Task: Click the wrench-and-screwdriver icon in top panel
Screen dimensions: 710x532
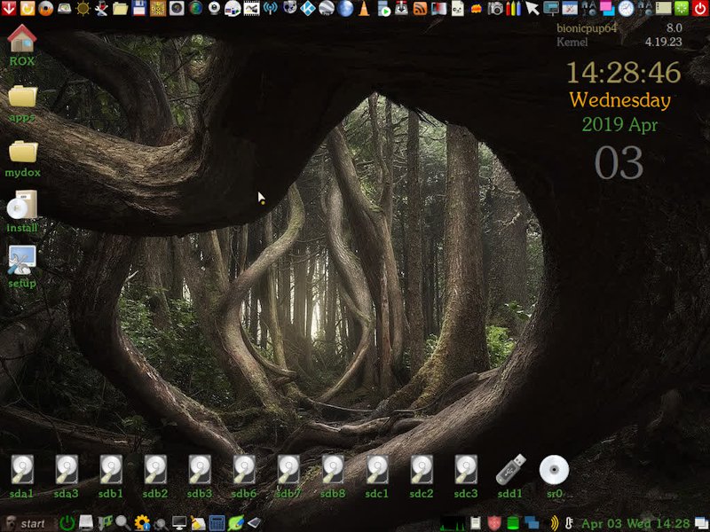Action: (x=101, y=8)
